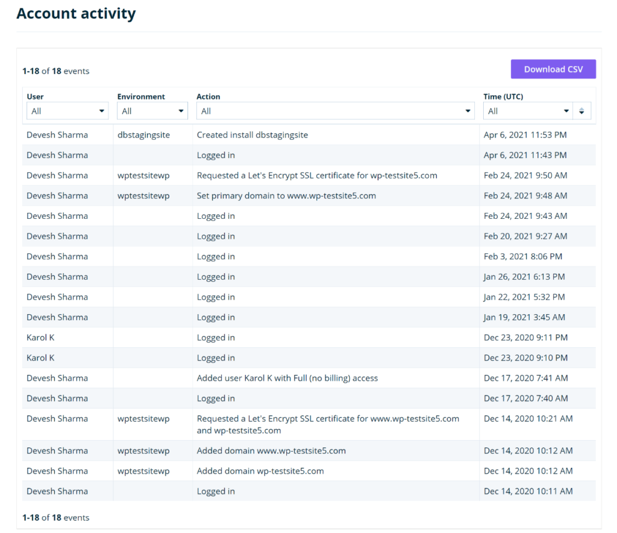Select the 'Created install dbstagingsite' row

pyautogui.click(x=252, y=135)
